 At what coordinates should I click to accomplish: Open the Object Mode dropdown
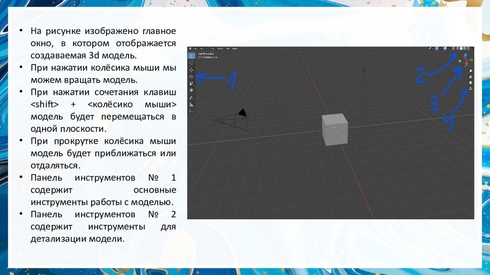point(198,48)
